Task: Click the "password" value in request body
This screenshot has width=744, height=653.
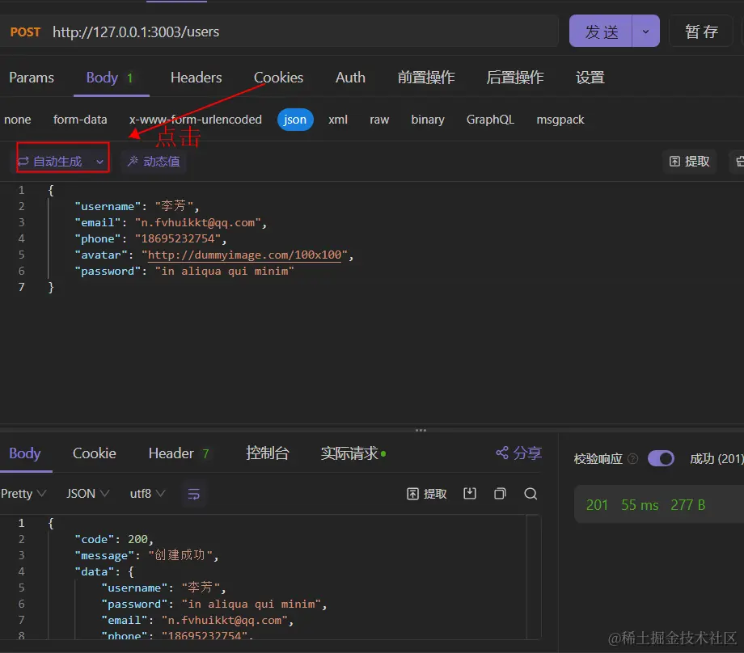Action: click(225, 271)
